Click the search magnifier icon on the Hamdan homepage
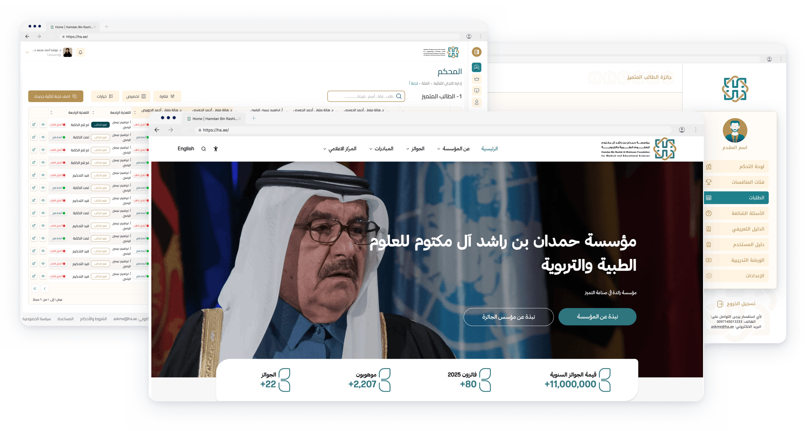Viewport: 807px width, 431px height. pos(204,149)
